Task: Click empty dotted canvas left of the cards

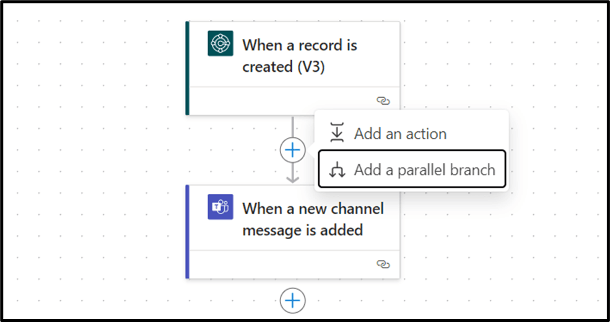Action: click(93, 161)
